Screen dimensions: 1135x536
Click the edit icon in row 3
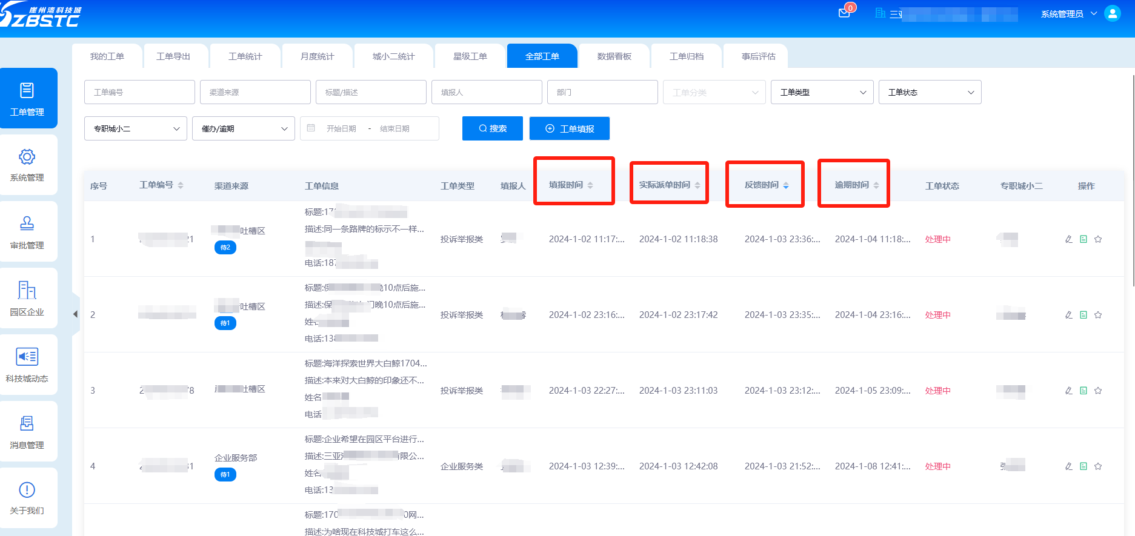1069,391
